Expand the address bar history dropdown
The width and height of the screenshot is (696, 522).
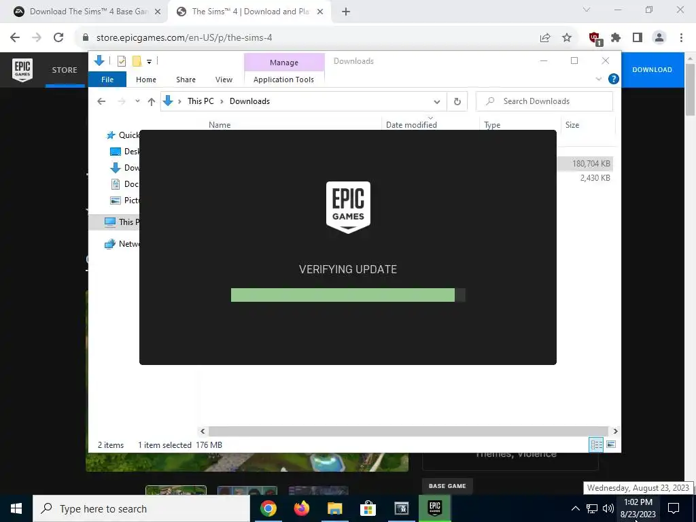437,102
